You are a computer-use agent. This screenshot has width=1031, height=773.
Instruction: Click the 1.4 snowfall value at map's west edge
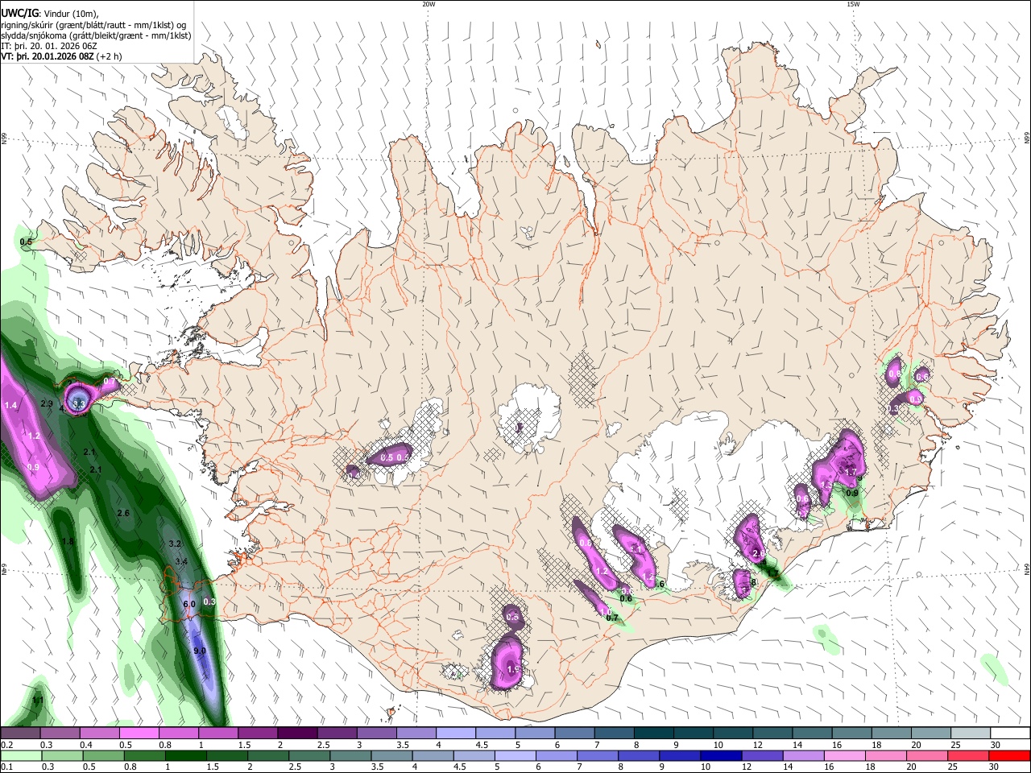coord(11,405)
